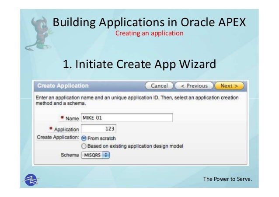The height and width of the screenshot is (197, 279).
Task: Click the 'Creating an application' red subtitle
Action: tap(149, 33)
